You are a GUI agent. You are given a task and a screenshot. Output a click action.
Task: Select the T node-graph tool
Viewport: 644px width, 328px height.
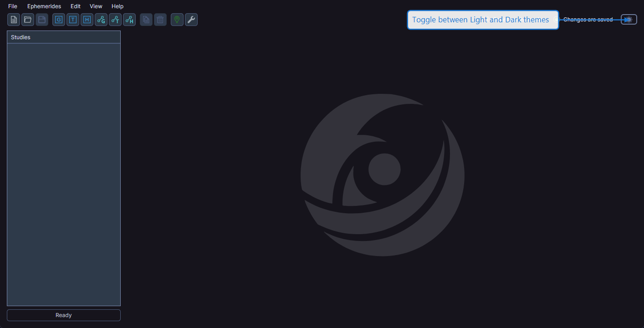pos(115,20)
